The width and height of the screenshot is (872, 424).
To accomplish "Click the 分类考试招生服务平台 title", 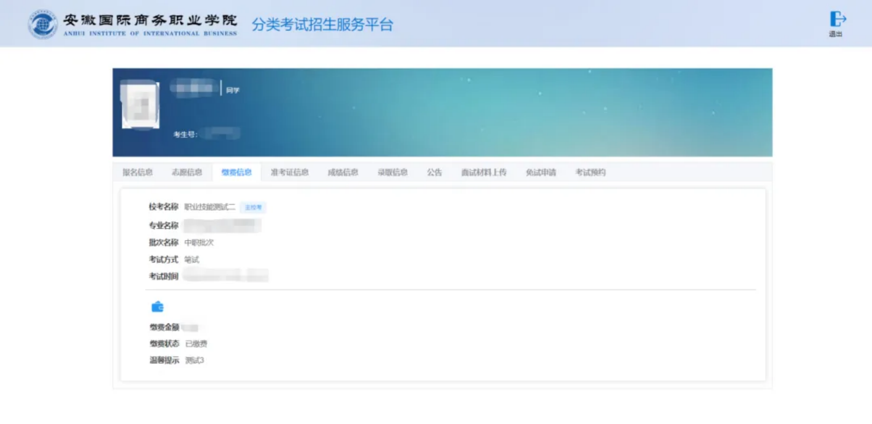I will tap(322, 25).
